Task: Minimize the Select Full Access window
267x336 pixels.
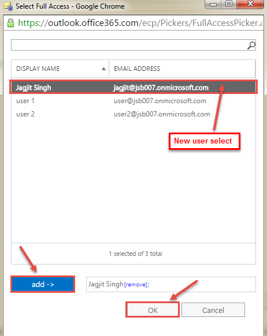Action: (x=213, y=4)
